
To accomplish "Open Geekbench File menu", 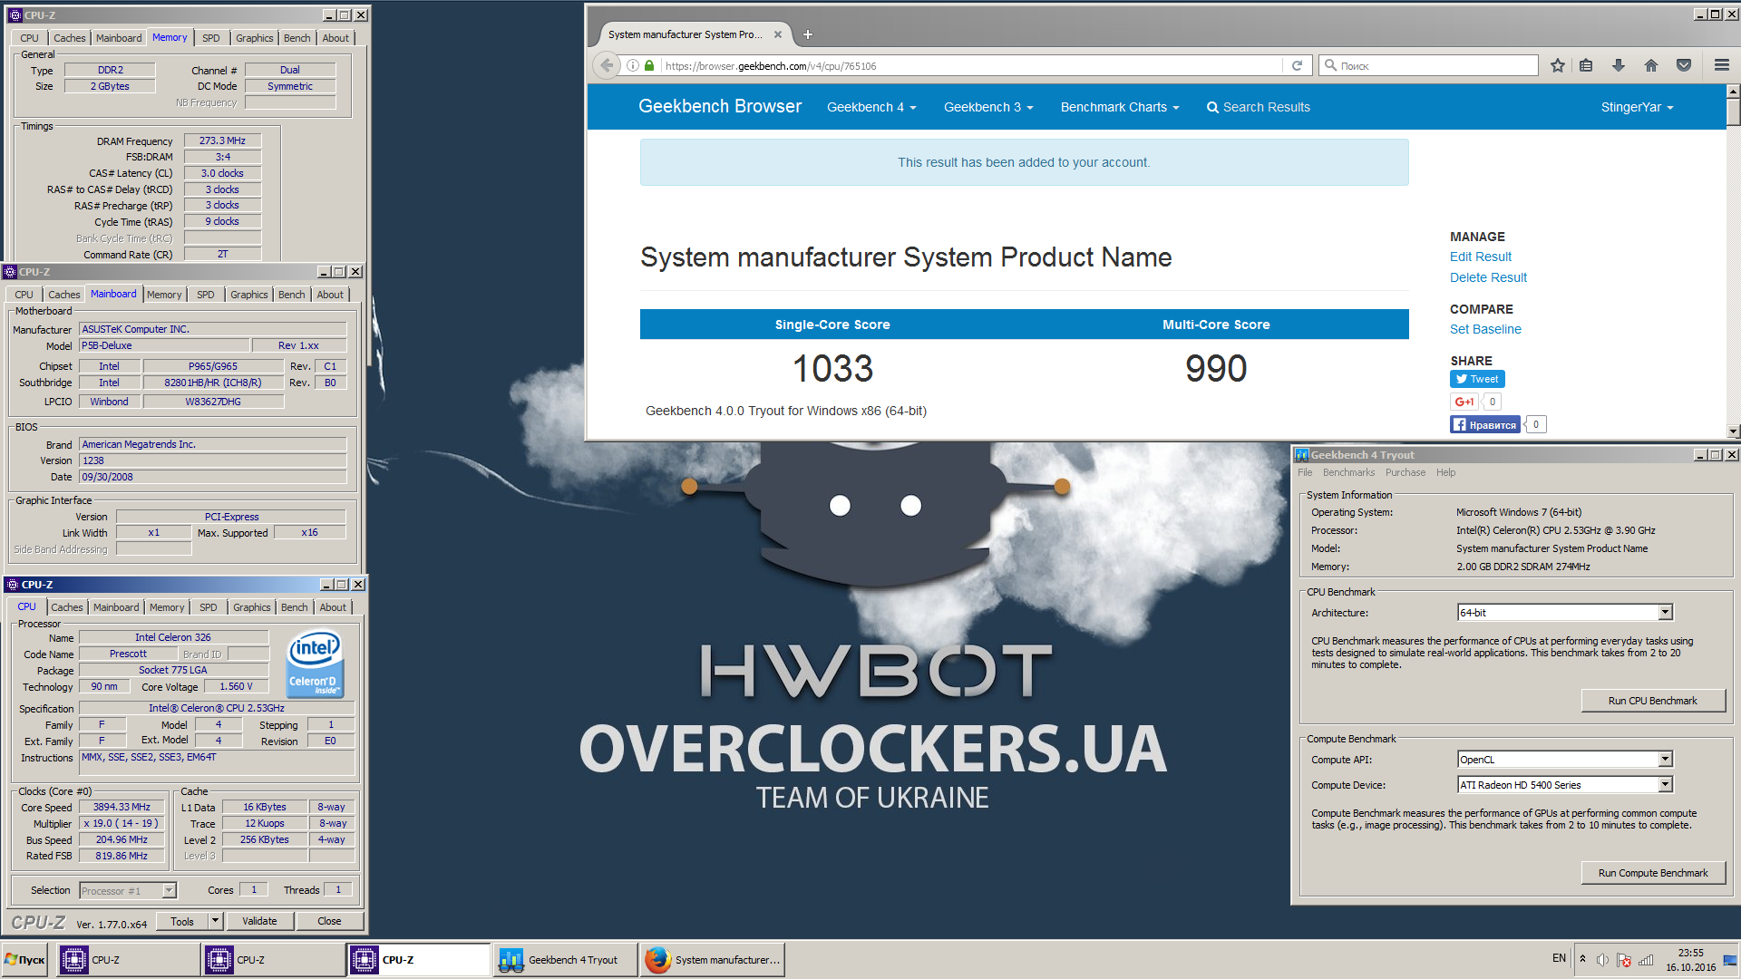I will tap(1305, 472).
